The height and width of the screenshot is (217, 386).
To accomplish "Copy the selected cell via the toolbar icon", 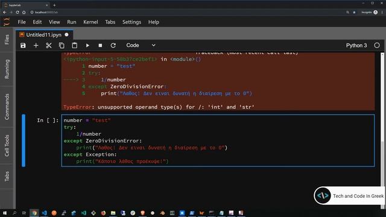I will pos(62,46).
